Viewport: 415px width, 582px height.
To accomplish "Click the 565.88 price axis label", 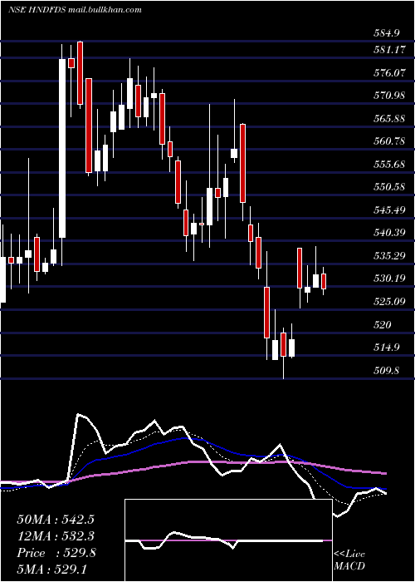I will (x=389, y=118).
